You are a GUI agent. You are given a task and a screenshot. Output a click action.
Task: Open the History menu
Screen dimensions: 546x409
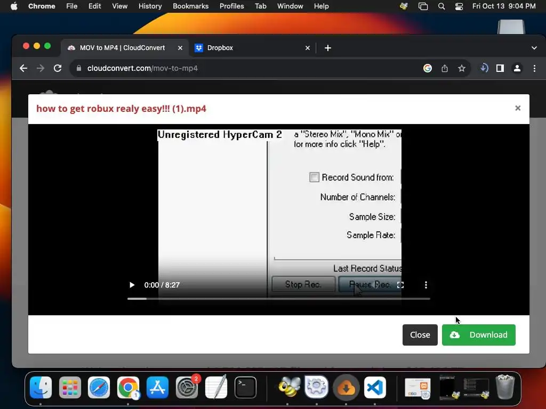pos(150,6)
